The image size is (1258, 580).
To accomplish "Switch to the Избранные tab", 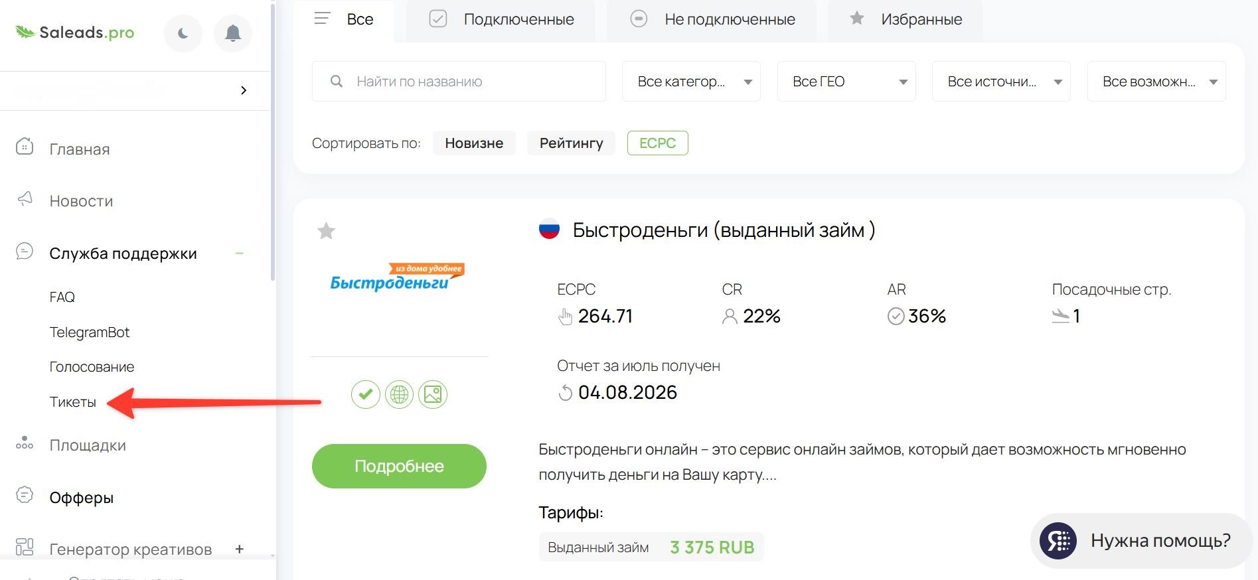I will pyautogui.click(x=905, y=20).
